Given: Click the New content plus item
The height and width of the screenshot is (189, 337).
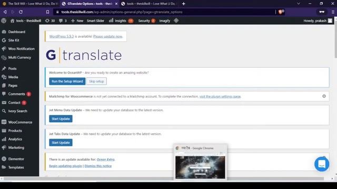Looking at the screenshot, I should tap(77, 21).
